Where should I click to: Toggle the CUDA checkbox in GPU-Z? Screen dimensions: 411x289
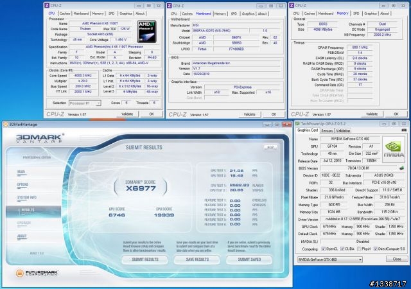(342, 249)
